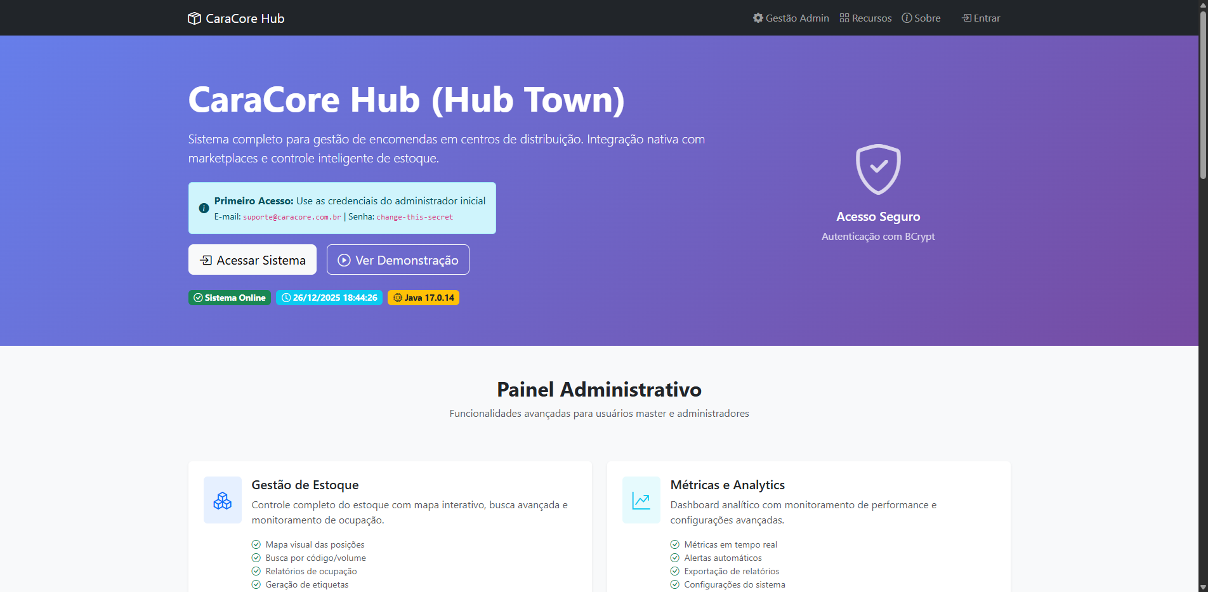Open the Sobre navigation link
This screenshot has width=1208, height=592.
pos(921,18)
